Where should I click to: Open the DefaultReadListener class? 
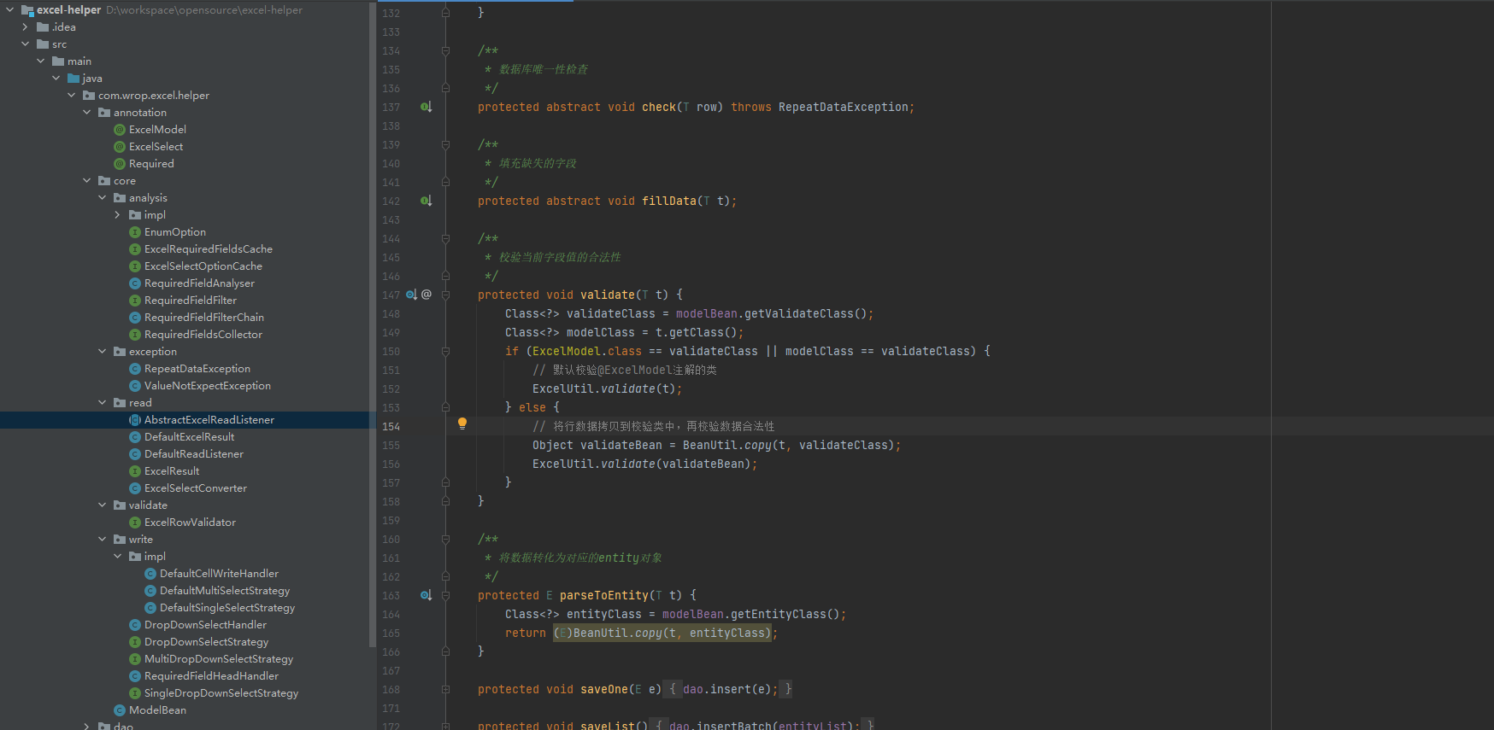[194, 454]
